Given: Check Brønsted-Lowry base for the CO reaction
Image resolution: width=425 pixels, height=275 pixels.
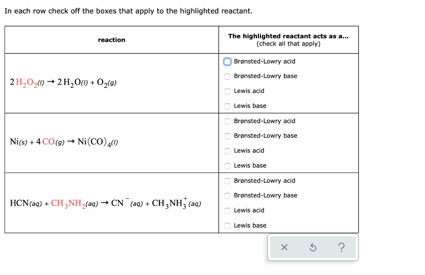Looking at the screenshot, I should [227, 136].
